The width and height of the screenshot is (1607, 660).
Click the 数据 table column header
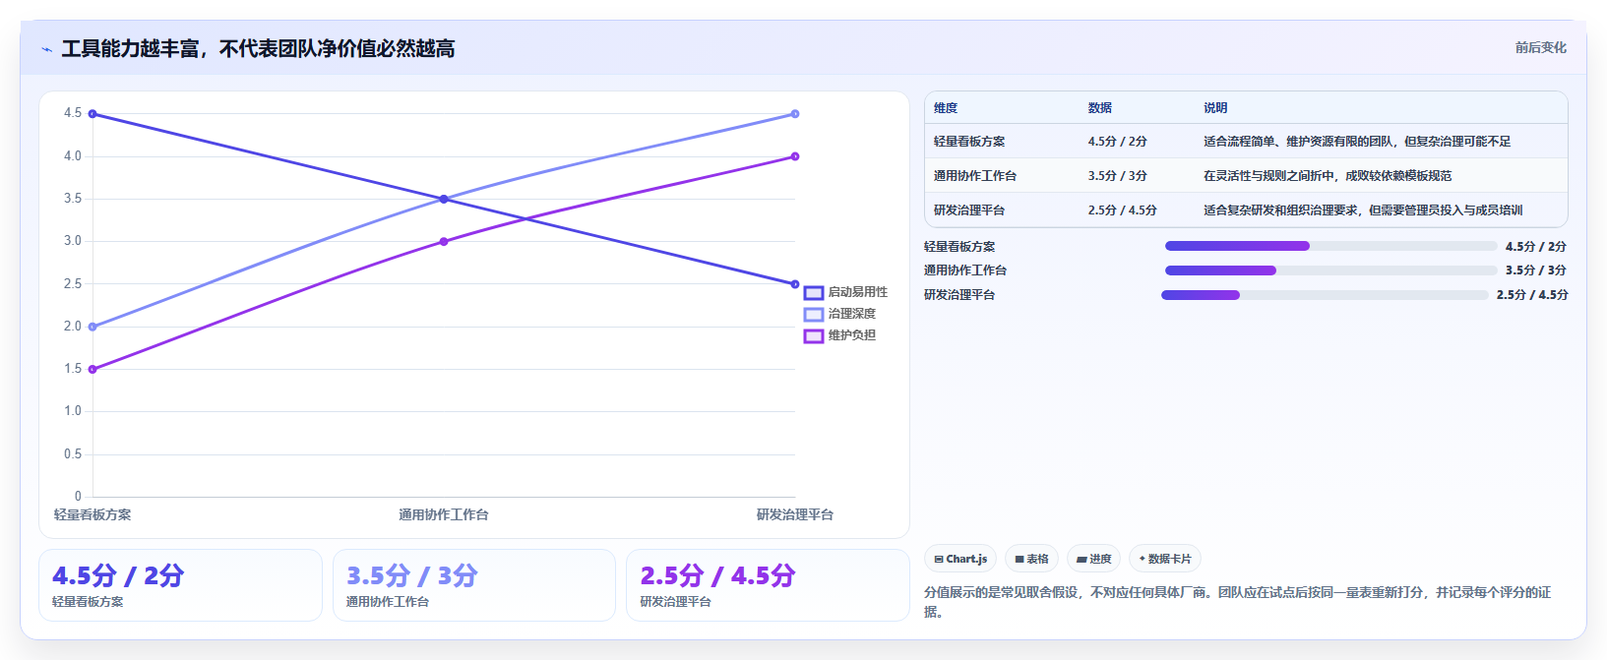pyautogui.click(x=1100, y=108)
